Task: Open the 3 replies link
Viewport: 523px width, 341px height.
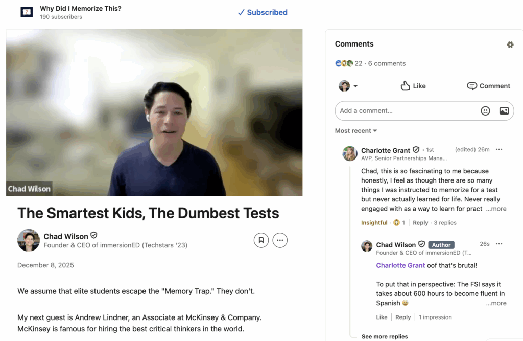Action: (445, 223)
